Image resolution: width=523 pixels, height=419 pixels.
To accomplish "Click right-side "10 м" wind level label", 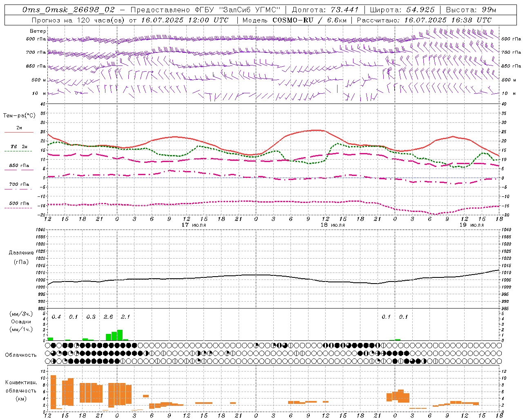I will click(508, 93).
